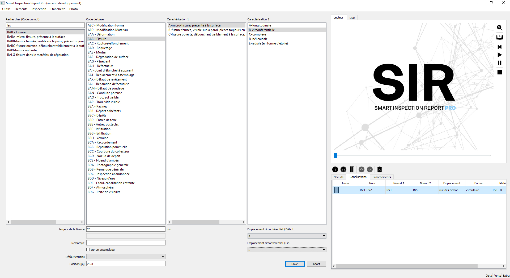Select 'BAC - Rupture/effondrement' in Code de base
The height and width of the screenshot is (278, 510).
[x=126, y=43]
